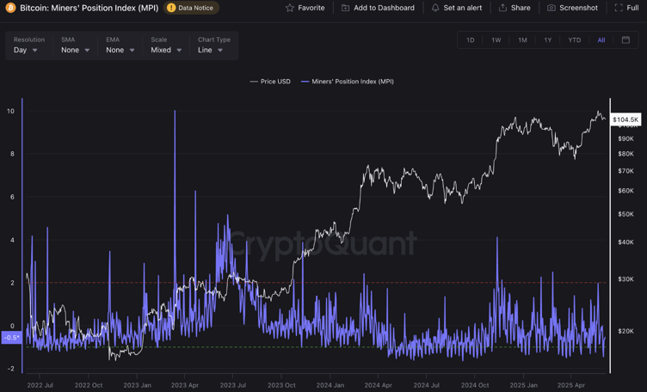Click the 2024 Jan axis label
Viewport: 647px width, 392px height.
click(330, 385)
